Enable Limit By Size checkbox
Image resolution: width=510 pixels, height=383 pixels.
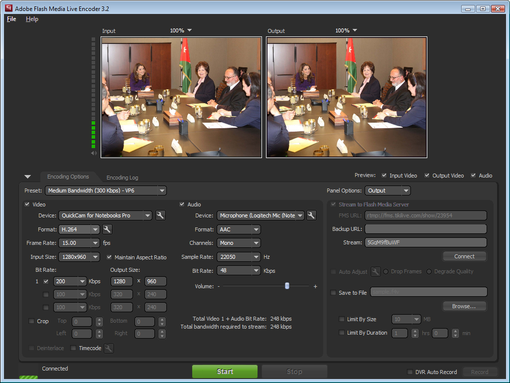click(x=342, y=319)
